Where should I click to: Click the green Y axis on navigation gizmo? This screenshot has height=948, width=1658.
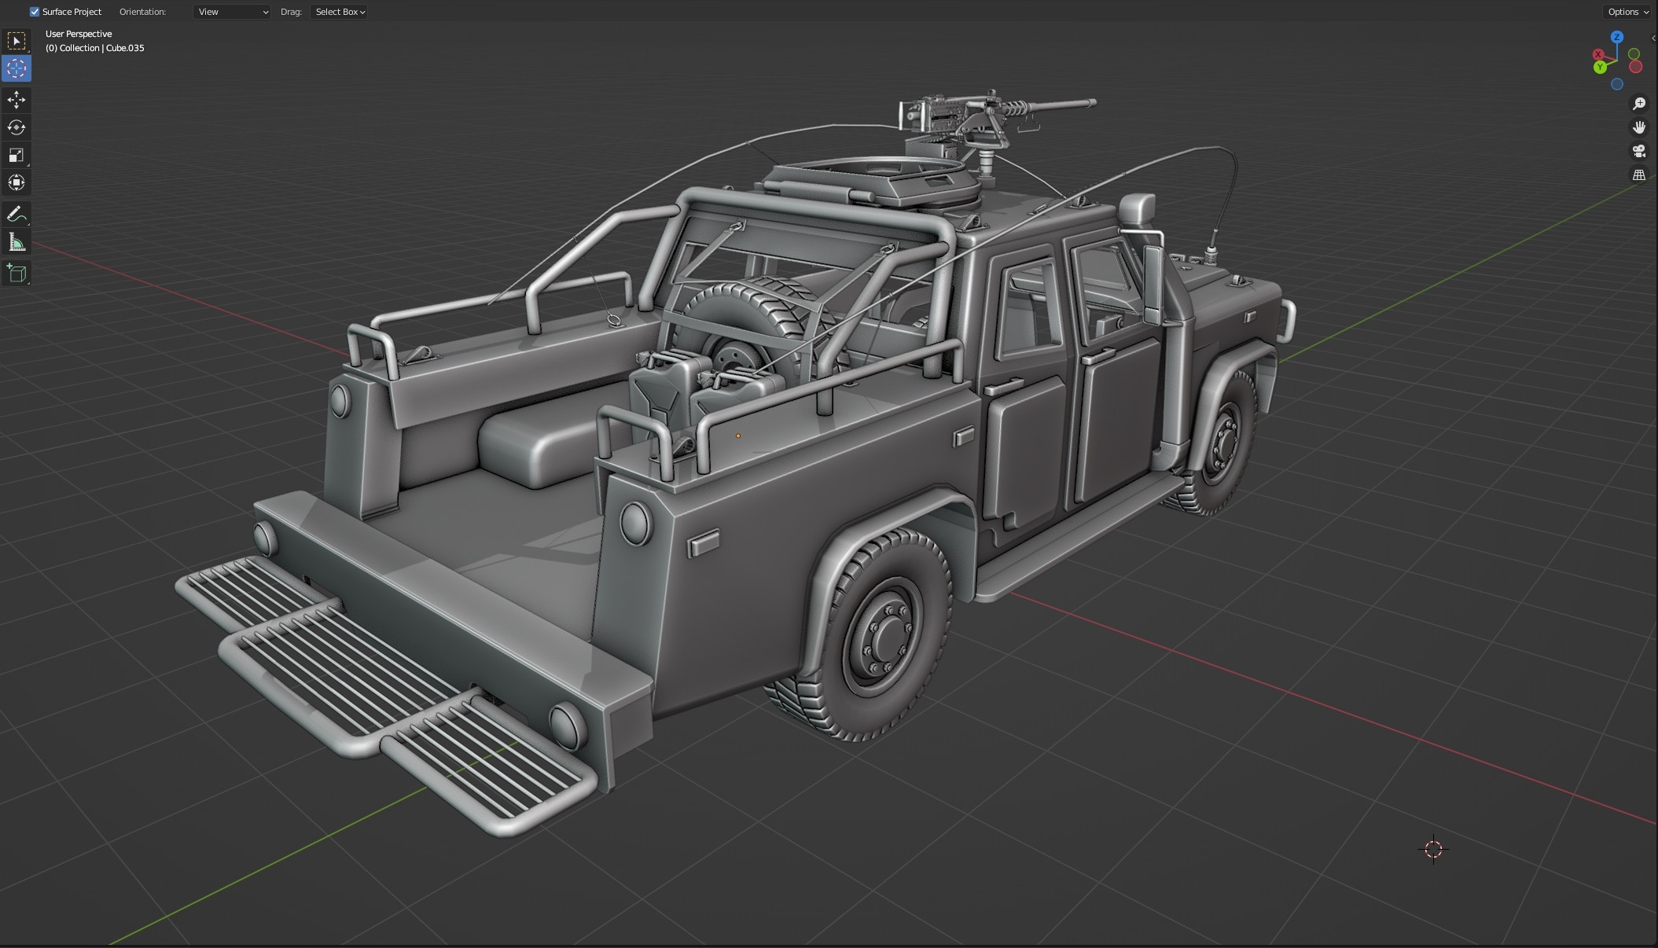[1600, 67]
